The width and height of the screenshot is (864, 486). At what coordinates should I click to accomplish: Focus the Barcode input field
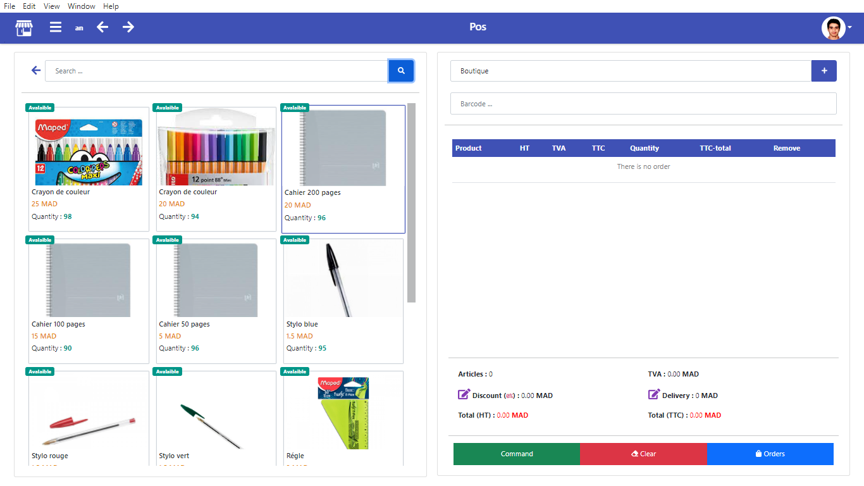point(643,104)
